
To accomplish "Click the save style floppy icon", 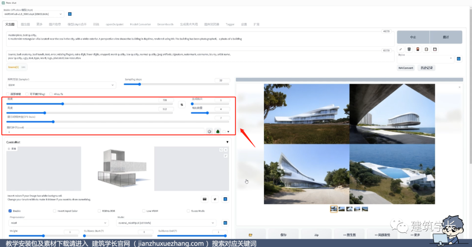I will click(x=434, y=49).
